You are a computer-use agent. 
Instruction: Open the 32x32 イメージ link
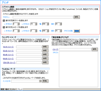tap(8, 51)
